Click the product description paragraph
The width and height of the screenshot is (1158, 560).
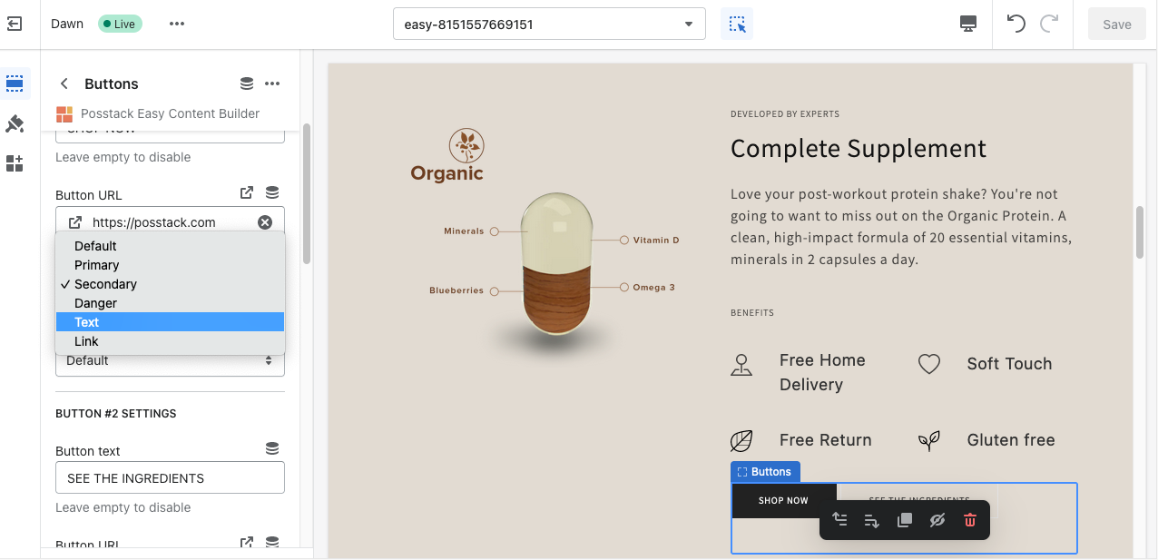[901, 227]
